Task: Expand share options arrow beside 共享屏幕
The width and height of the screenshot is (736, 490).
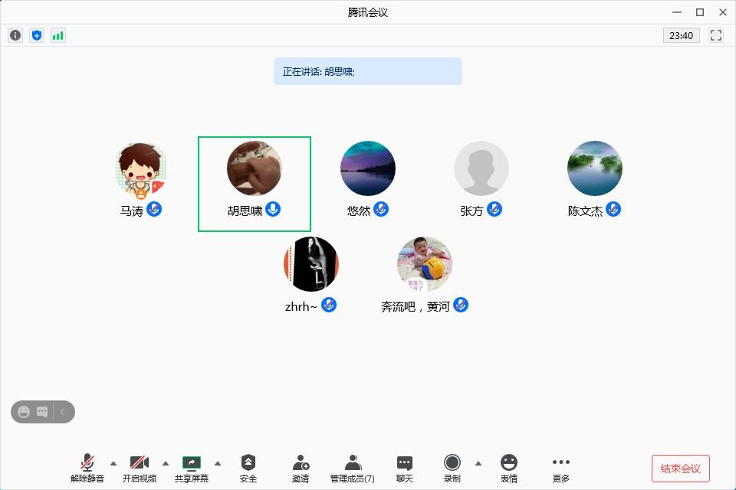Action: point(217,463)
